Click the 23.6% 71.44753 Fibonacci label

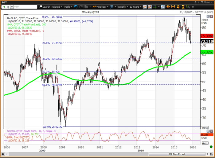52,43
